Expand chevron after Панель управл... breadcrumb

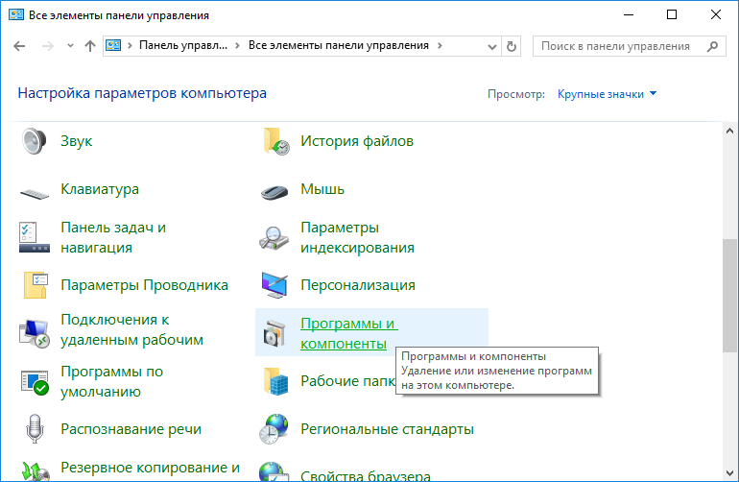click(x=237, y=46)
